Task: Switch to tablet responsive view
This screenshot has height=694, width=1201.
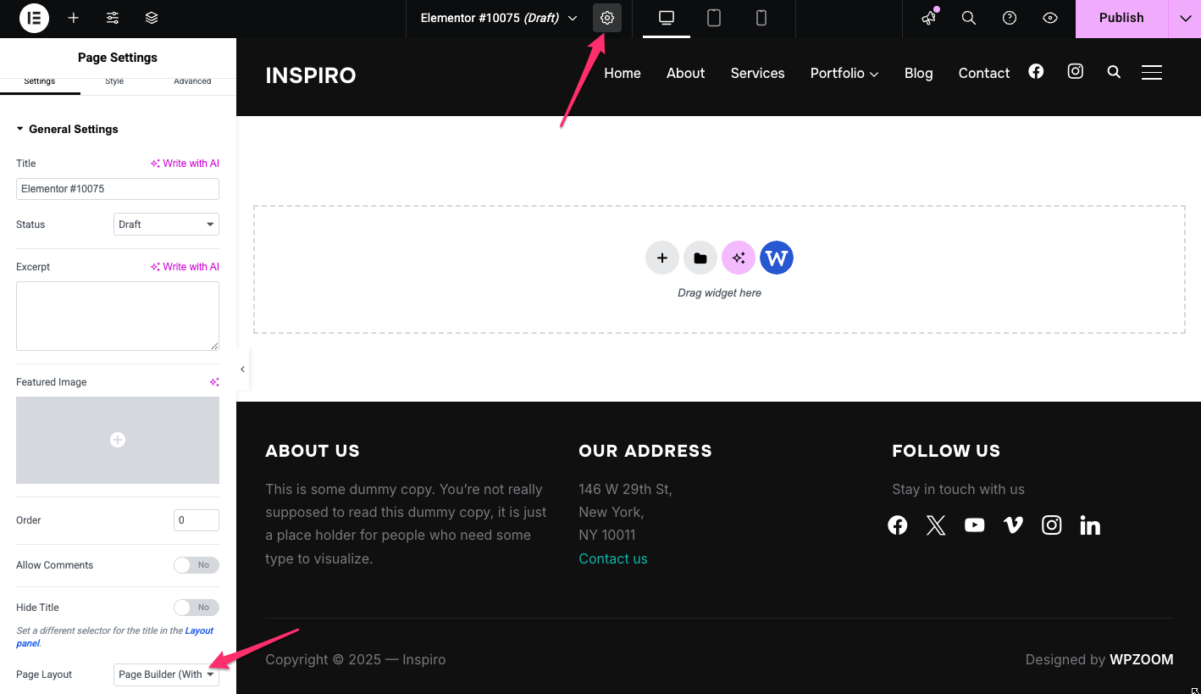Action: [x=714, y=18]
